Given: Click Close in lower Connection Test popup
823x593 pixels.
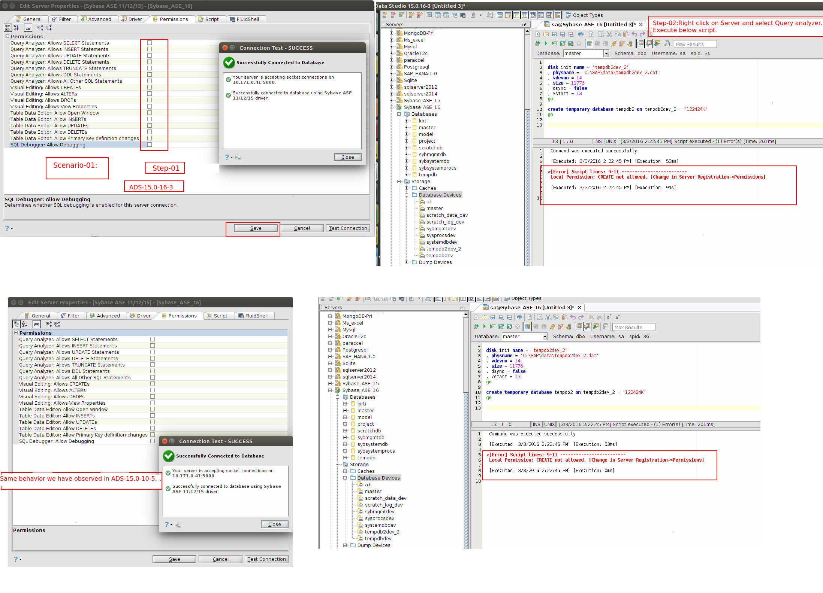Looking at the screenshot, I should coord(274,524).
